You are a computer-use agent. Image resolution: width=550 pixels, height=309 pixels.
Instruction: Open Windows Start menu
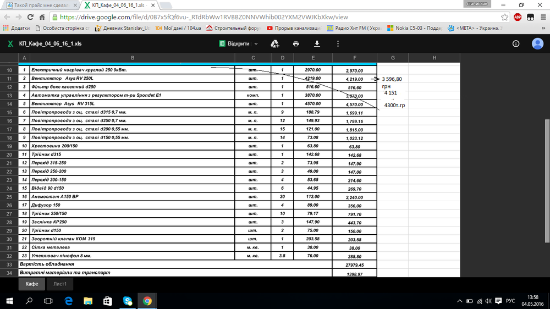pyautogui.click(x=9, y=301)
